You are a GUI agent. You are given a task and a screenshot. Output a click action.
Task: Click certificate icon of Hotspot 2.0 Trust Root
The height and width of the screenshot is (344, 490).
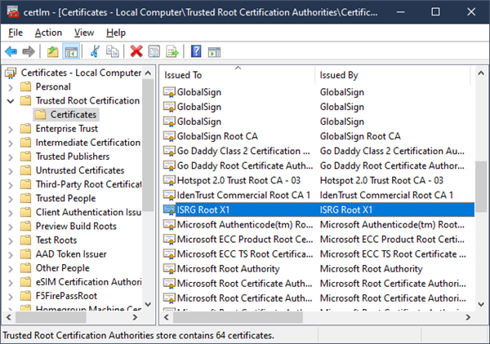click(x=169, y=181)
